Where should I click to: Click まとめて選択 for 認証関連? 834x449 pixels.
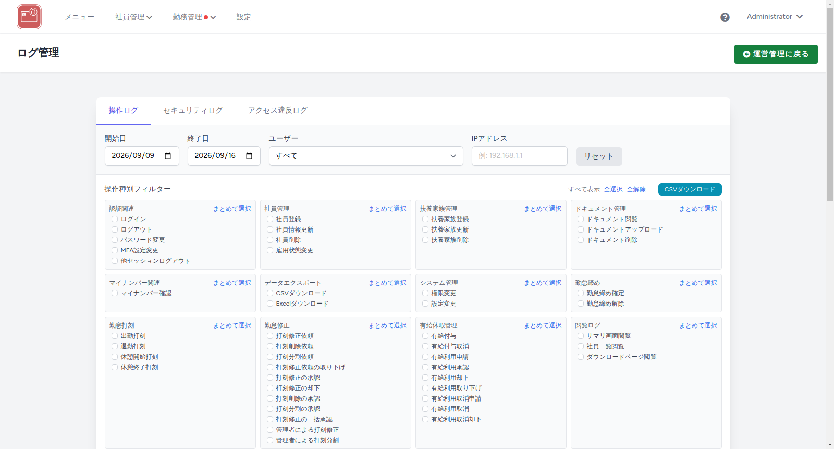click(x=232, y=209)
